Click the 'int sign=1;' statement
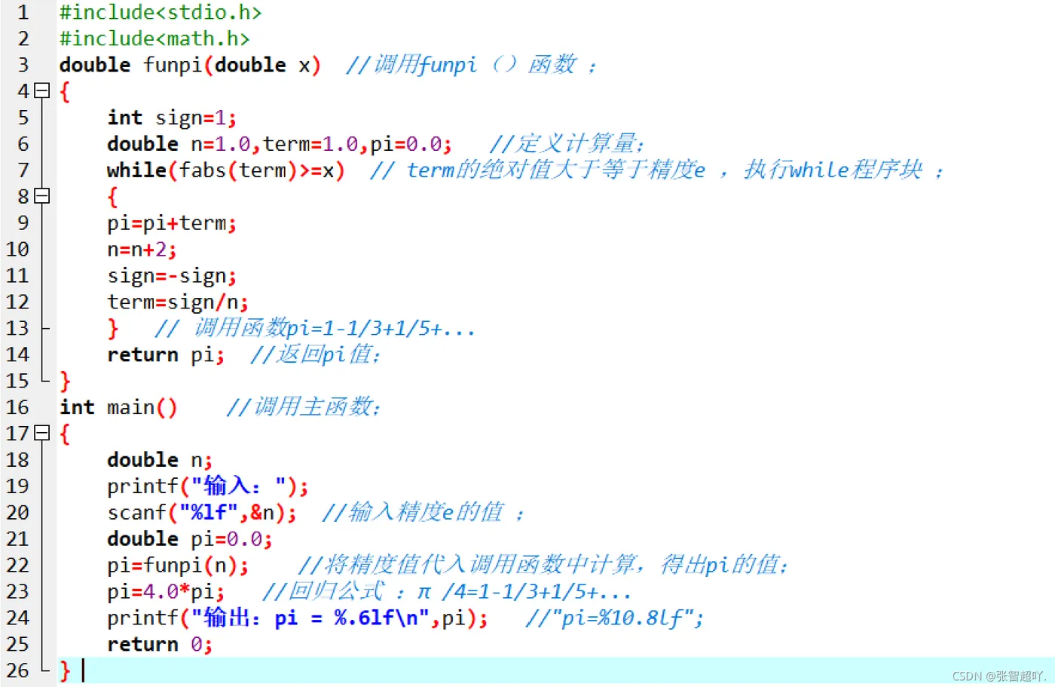 click(x=172, y=118)
